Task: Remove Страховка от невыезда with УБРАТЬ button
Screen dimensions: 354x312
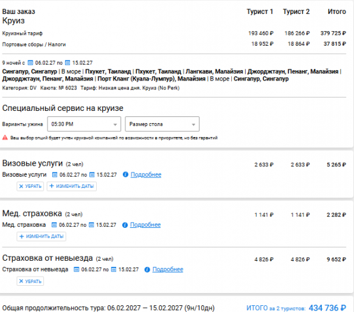Action: pyautogui.click(x=30, y=282)
